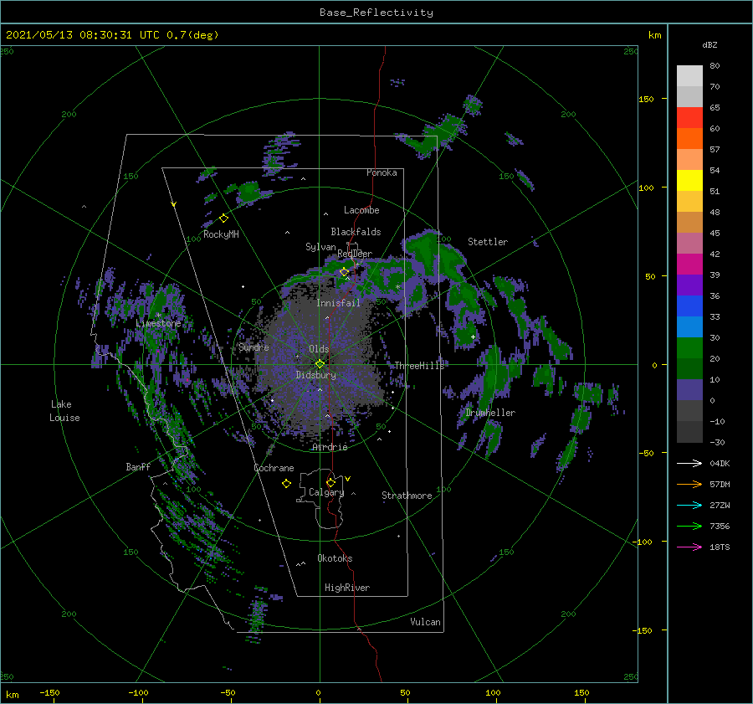
Task: Click the Stettler town label
Action: click(x=488, y=242)
